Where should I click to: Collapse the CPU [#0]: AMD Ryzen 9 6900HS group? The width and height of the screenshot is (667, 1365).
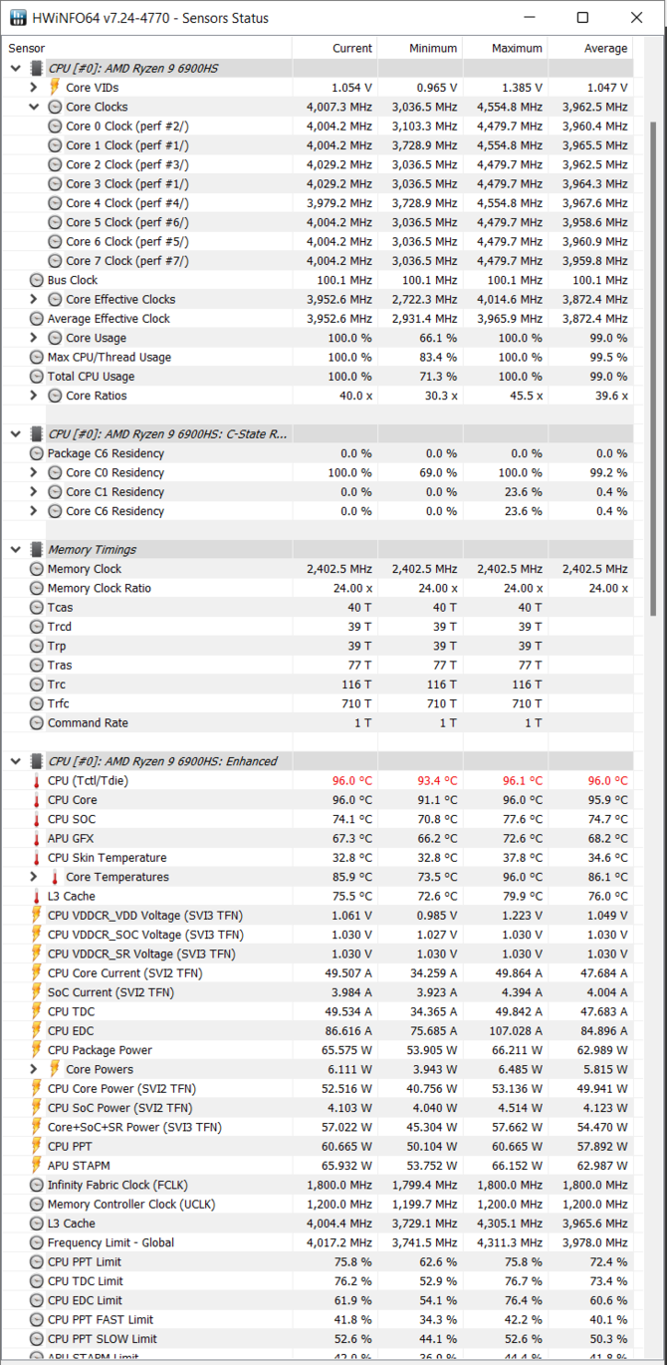tap(15, 68)
